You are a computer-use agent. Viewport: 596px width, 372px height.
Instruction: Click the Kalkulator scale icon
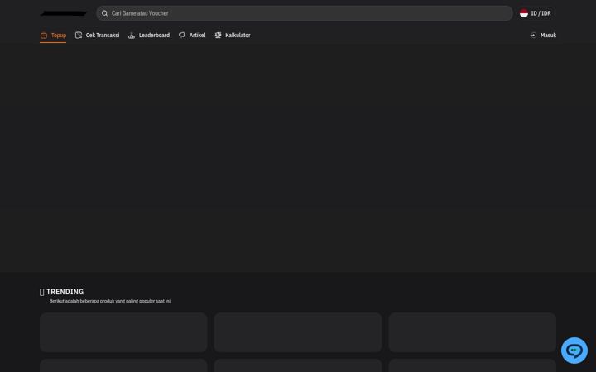(x=218, y=35)
